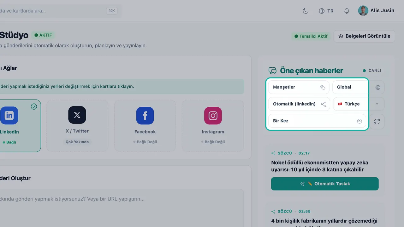Image resolution: width=404 pixels, height=227 pixels.
Task: Click Bağlı Değil status under Facebook
Action: click(x=145, y=142)
